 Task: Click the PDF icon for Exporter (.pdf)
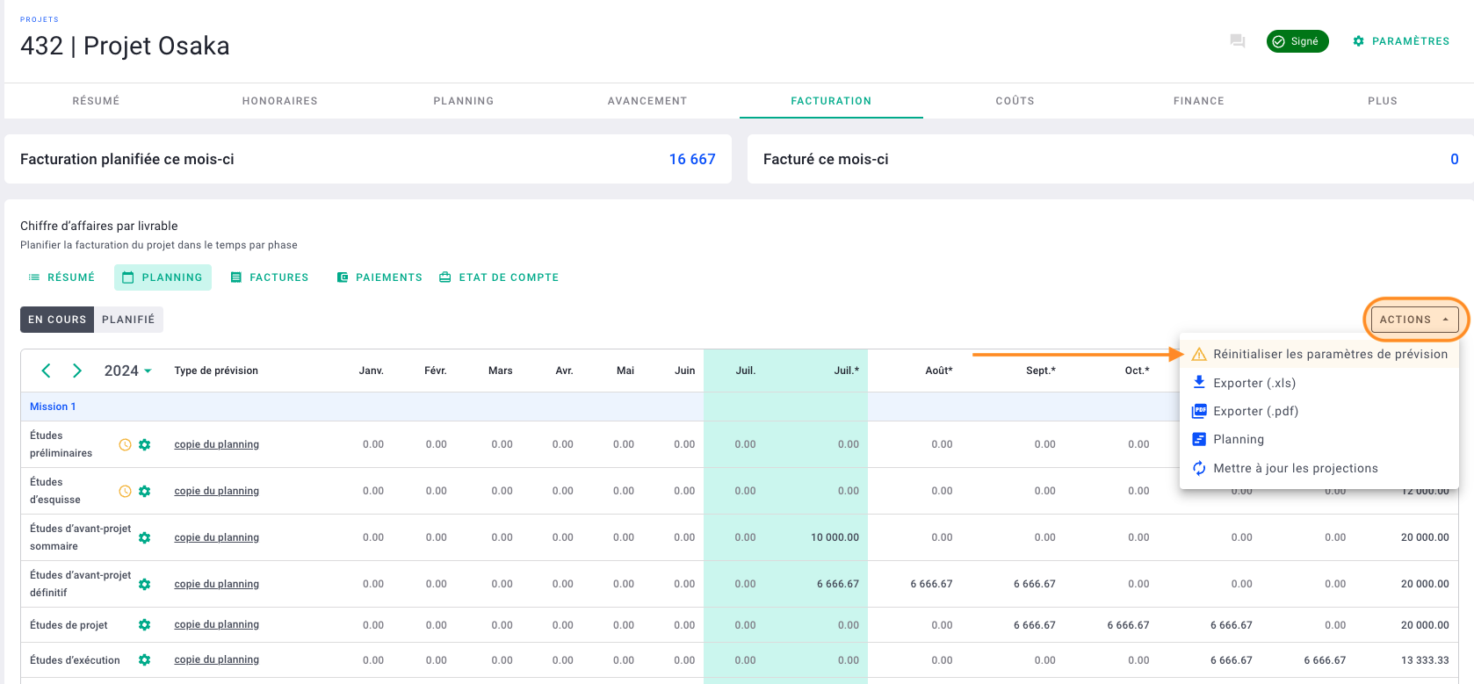(1199, 411)
